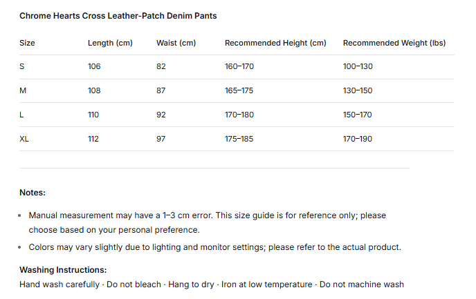Click the manual measurement error note
Image resolution: width=476 pixels, height=299 pixels.
(x=208, y=222)
